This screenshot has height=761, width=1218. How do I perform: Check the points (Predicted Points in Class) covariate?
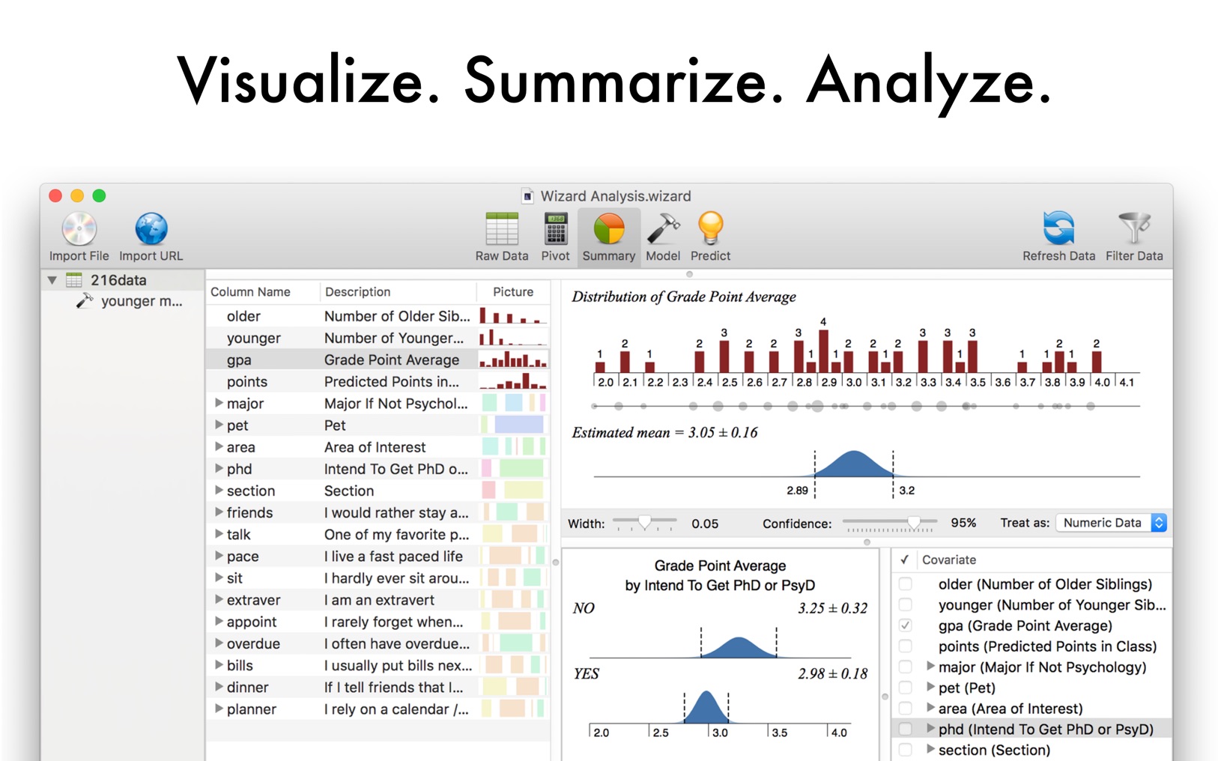pos(905,646)
